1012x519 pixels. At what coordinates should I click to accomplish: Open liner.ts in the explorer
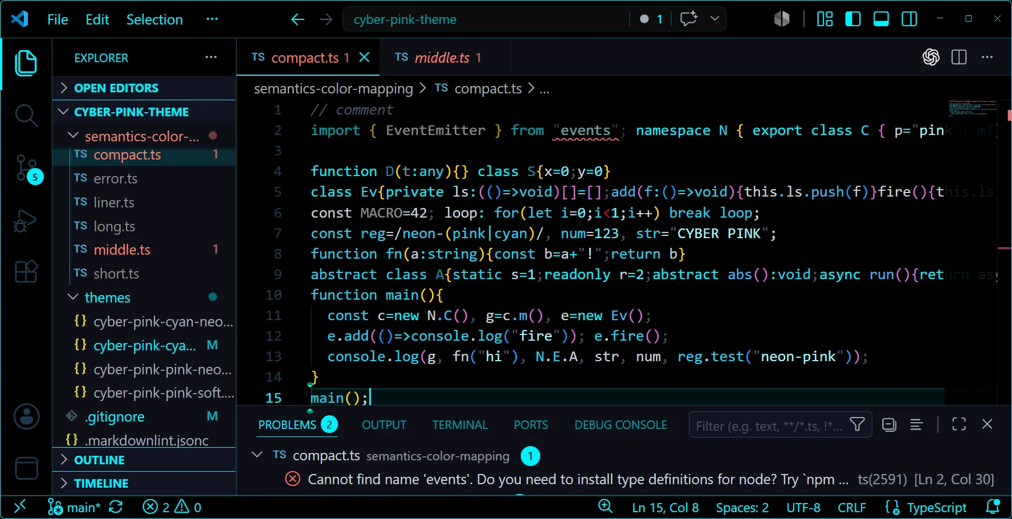(x=144, y=202)
